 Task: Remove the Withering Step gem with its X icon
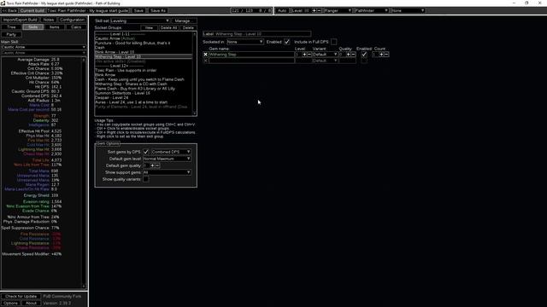pyautogui.click(x=205, y=55)
